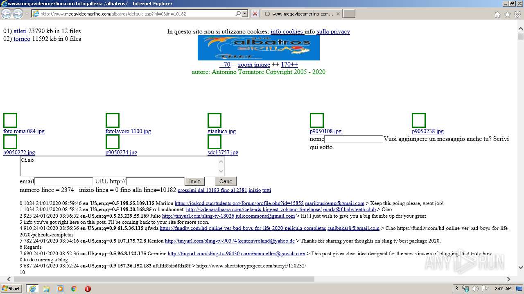Open the torneo folder link
This screenshot has width=524, height=294.
(22, 39)
